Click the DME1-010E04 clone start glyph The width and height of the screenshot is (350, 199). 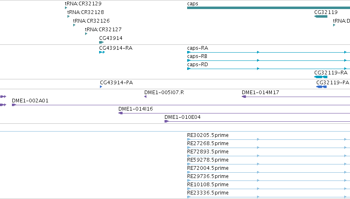(x=167, y=121)
